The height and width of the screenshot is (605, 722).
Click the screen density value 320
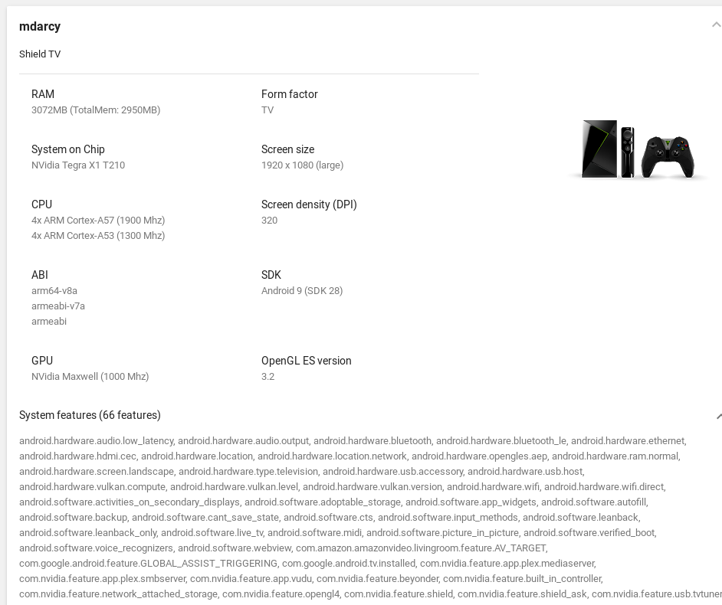point(269,221)
